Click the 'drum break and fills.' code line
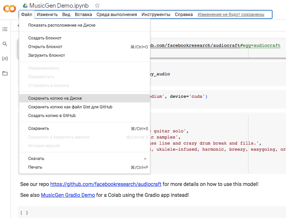 pyautogui.click(x=205, y=143)
